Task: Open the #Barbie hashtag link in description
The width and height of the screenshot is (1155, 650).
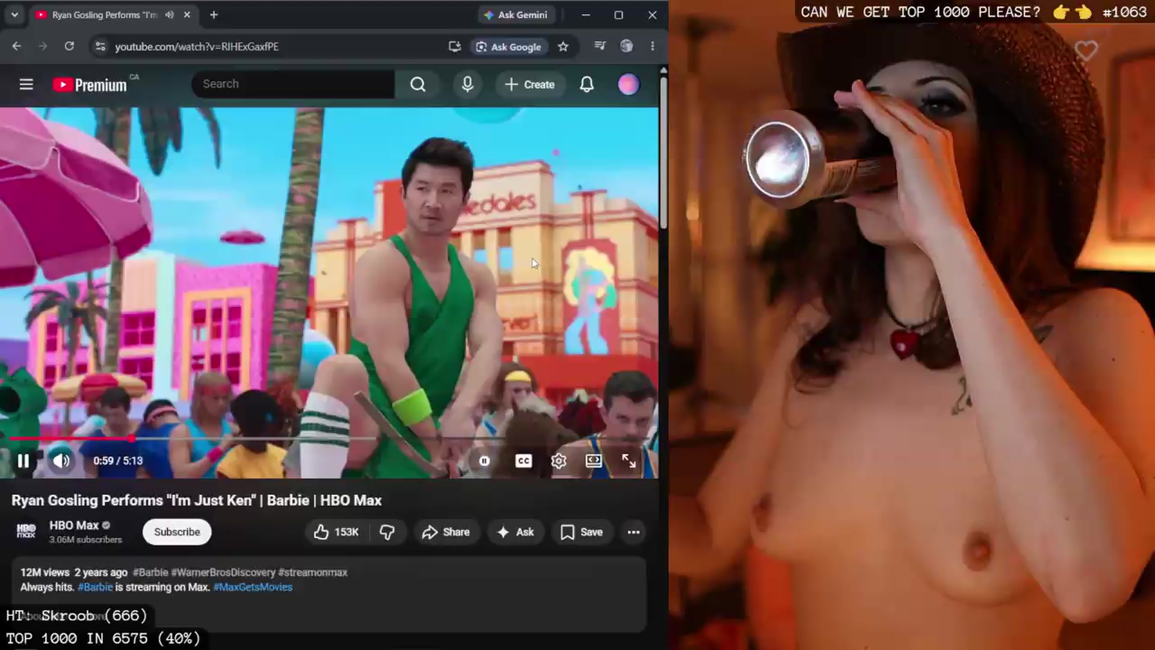Action: [95, 587]
